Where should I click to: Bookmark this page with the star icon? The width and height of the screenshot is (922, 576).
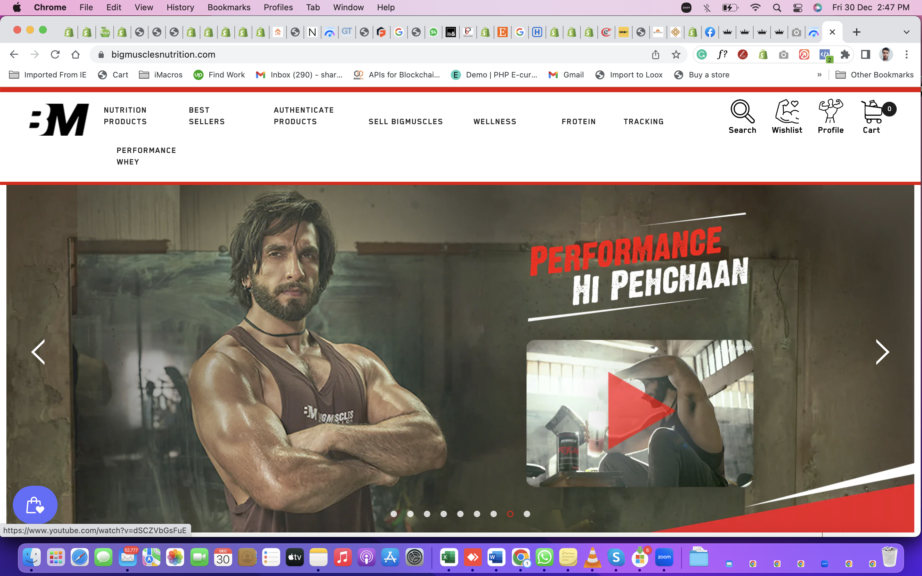coord(676,54)
